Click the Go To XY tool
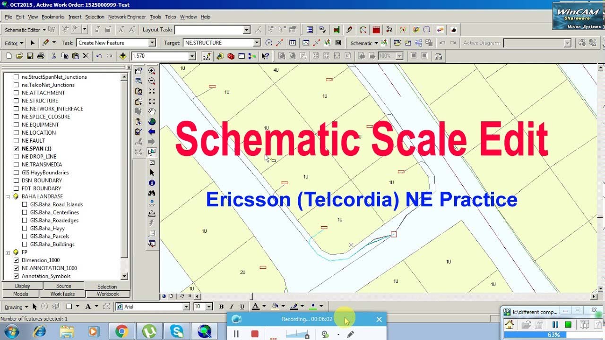This screenshot has height=340, width=605. 152,203
